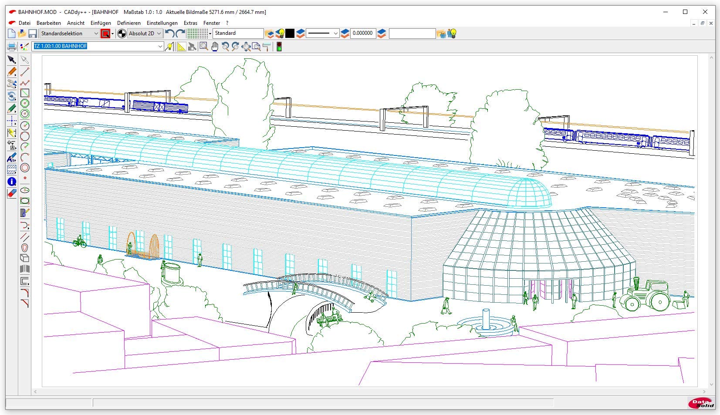Click the layer folder icon beside Standard field

270,34
